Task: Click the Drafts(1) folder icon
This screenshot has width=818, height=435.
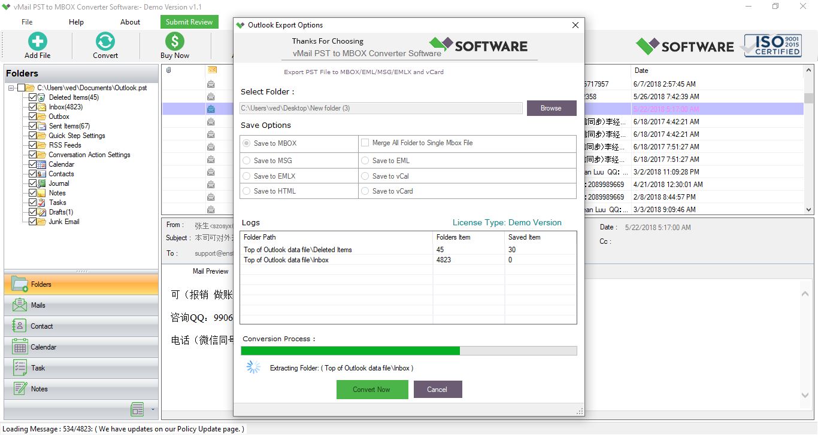Action: click(42, 212)
